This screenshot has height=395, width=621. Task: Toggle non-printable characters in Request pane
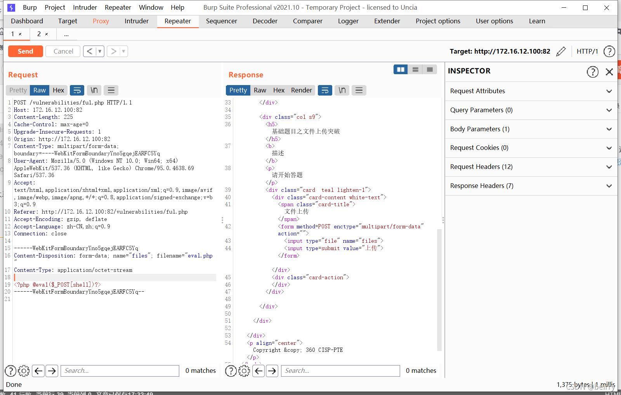coord(94,90)
